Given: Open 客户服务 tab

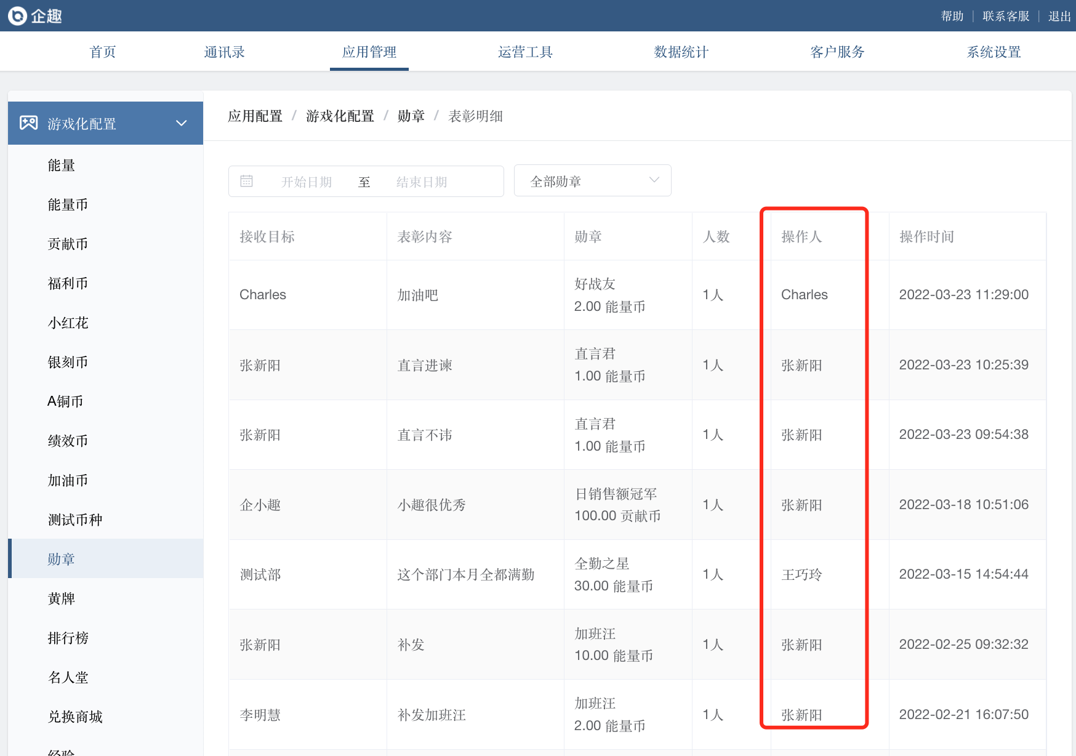Looking at the screenshot, I should coord(838,52).
